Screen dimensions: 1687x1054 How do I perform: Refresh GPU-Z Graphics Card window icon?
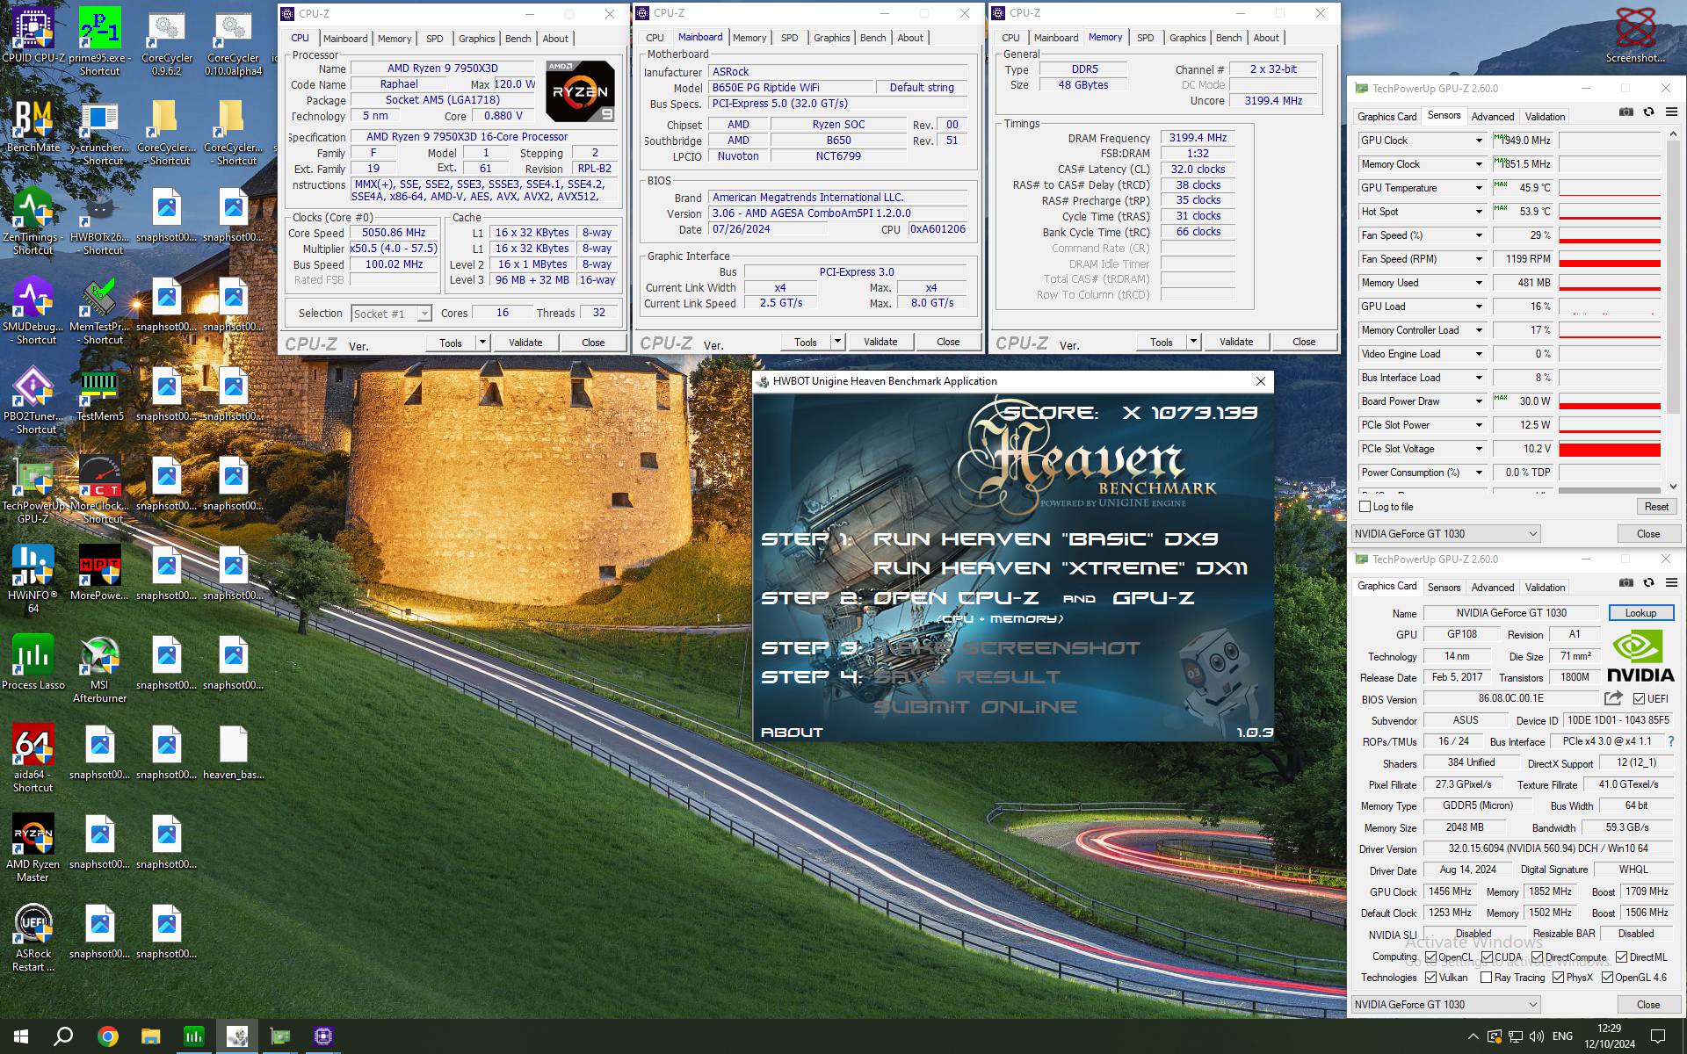click(x=1649, y=583)
